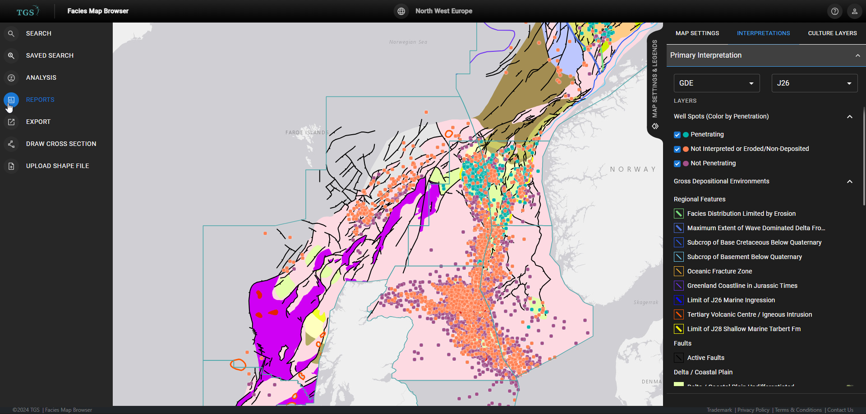866x414 pixels.
Task: Switch to the Map Settings tab
Action: (x=697, y=33)
